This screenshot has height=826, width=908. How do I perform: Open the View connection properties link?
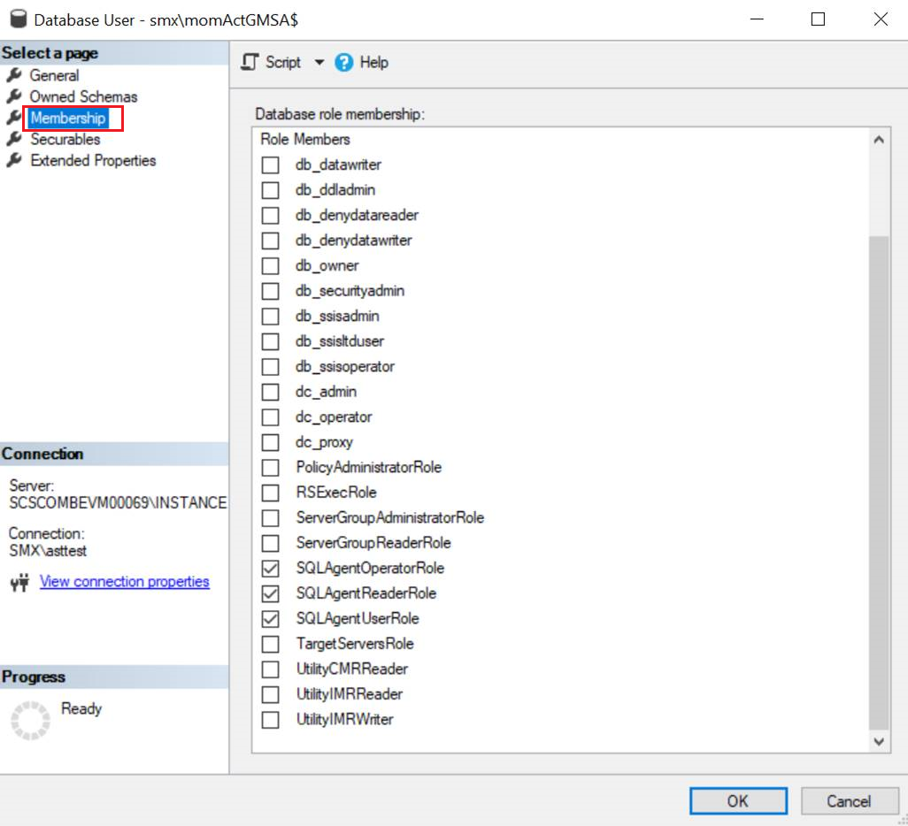124,582
